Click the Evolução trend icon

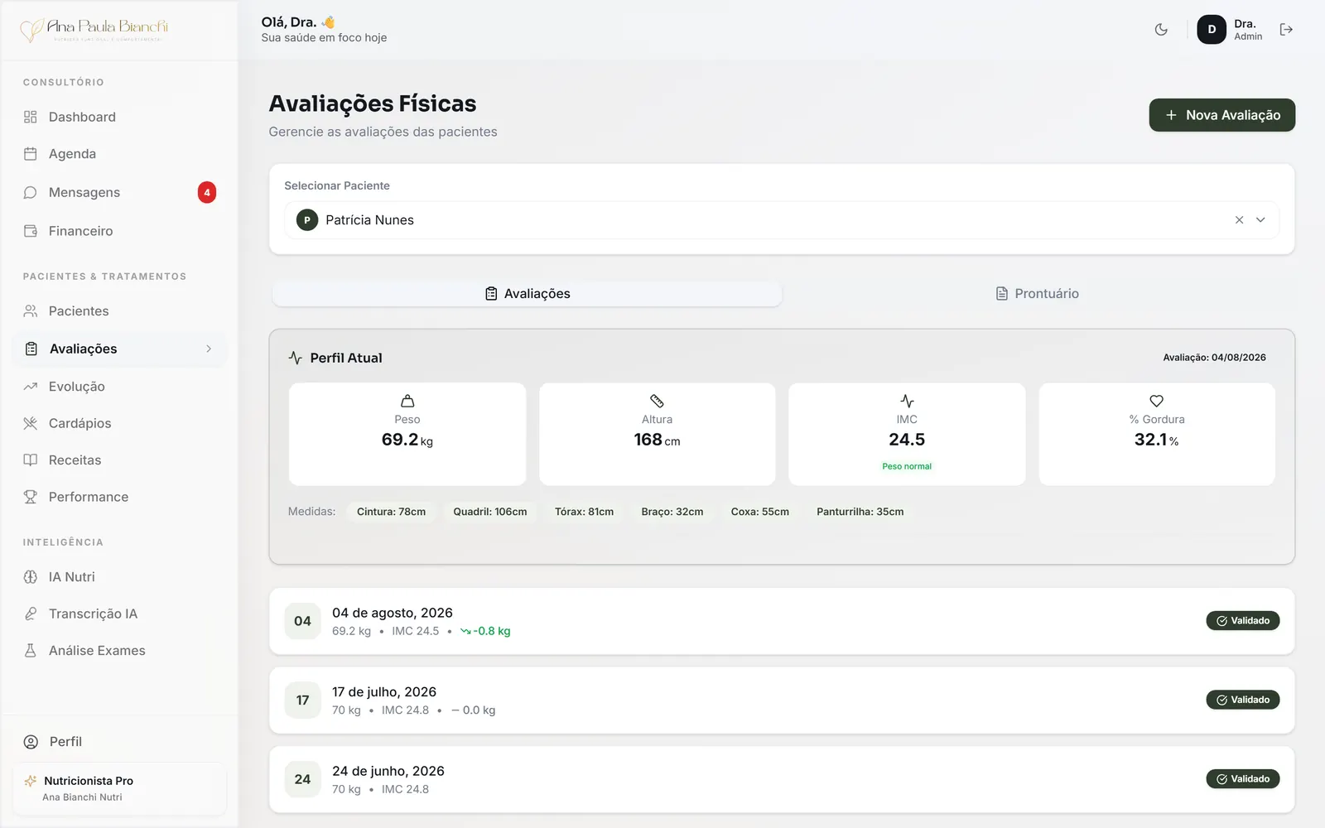(x=31, y=387)
